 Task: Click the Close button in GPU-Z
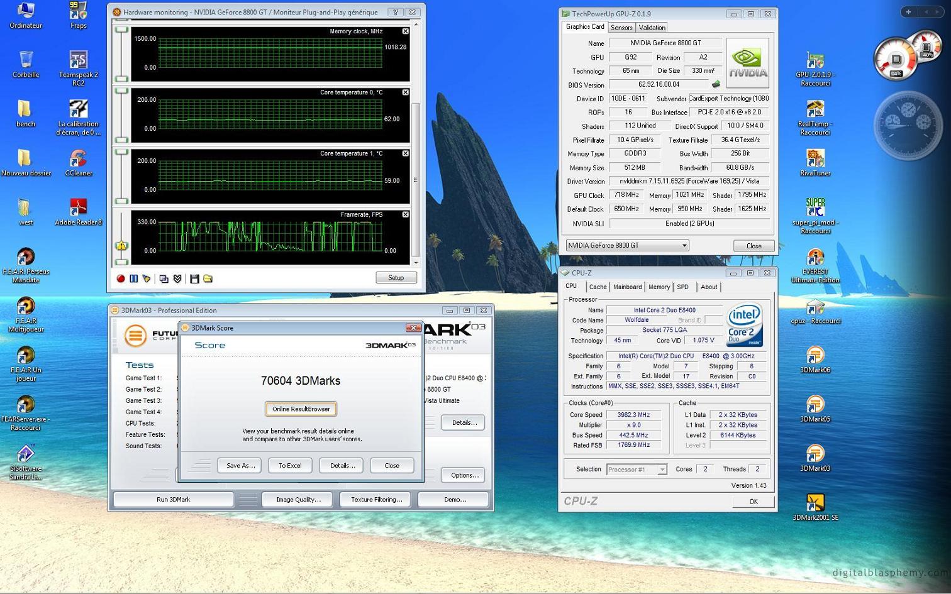click(754, 246)
